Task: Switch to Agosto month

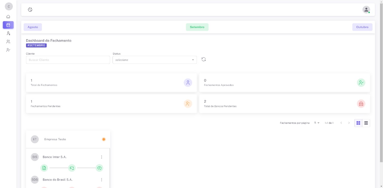Action: tap(33, 27)
